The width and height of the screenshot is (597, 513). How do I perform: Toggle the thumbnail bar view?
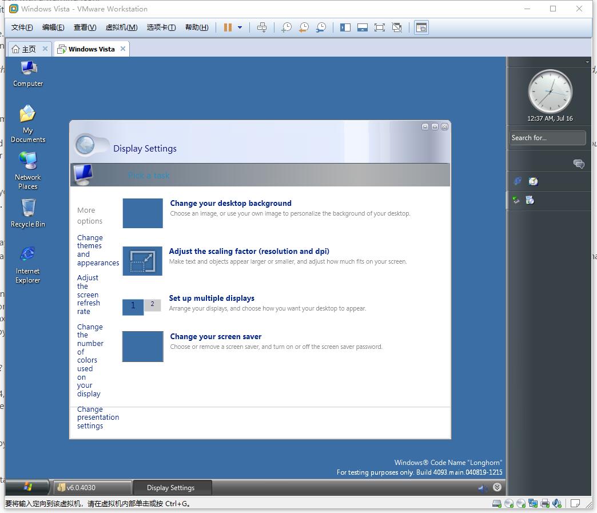(x=363, y=27)
